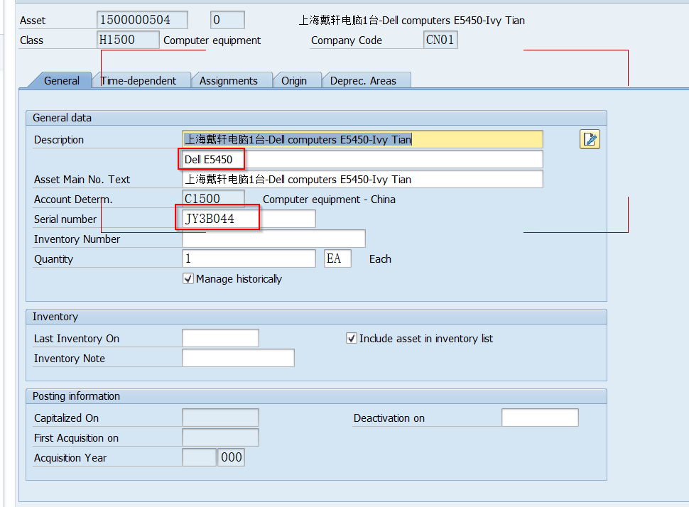Click the Inventory Note field
The width and height of the screenshot is (689, 507).
(238, 359)
